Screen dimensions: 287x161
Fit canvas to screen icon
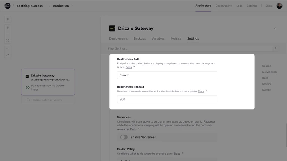point(8,40)
